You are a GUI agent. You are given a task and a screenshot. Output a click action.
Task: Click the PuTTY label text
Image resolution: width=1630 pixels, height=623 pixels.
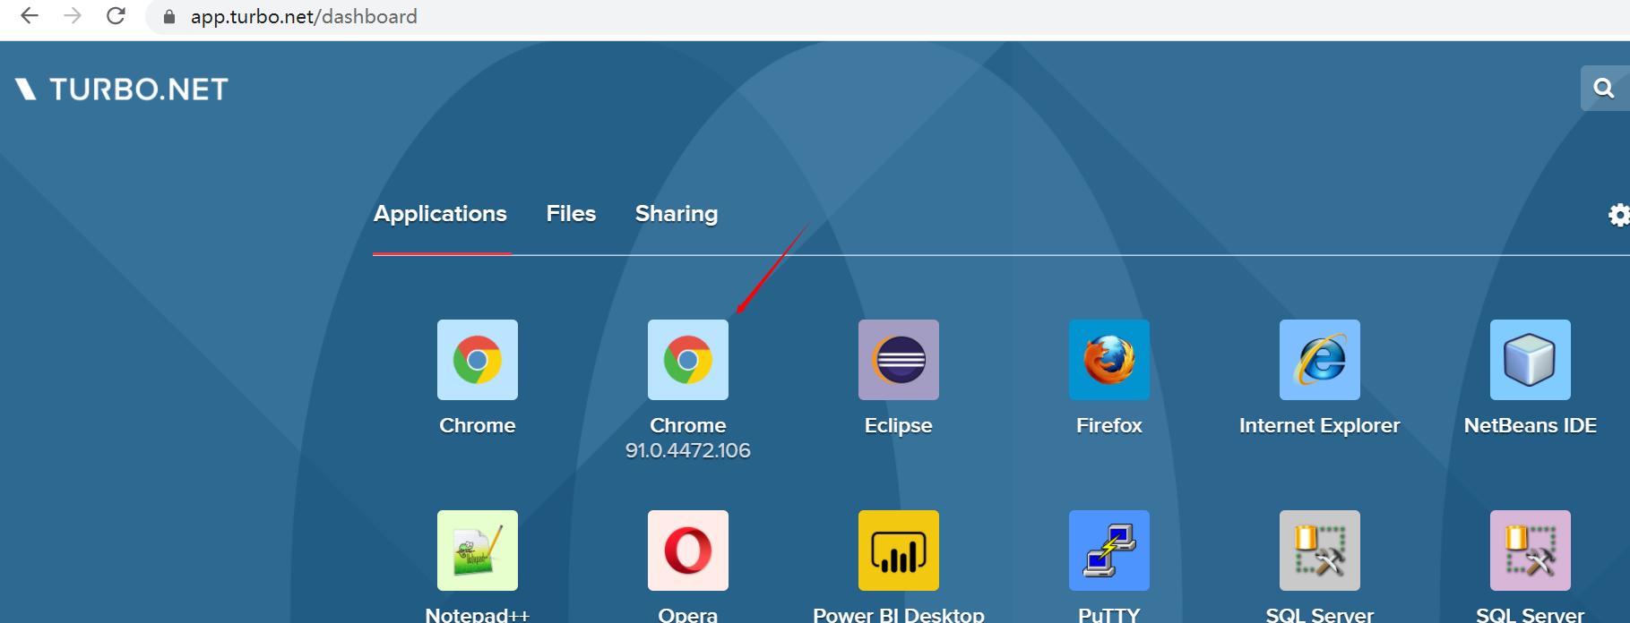[x=1109, y=615]
